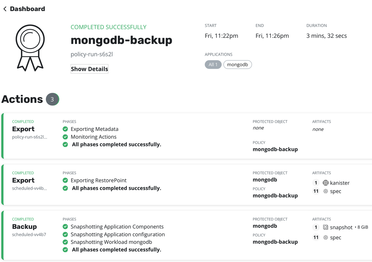The image size is (372, 262).
Task: Open the Backup scheduled-vv4b7 action title
Action: tap(24, 227)
